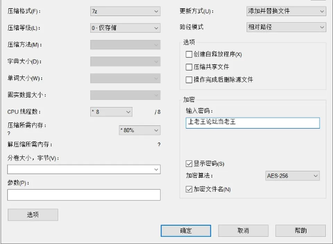This screenshot has width=333, height=244.
Task: Click the 输入密码 password field
Action: 253,123
